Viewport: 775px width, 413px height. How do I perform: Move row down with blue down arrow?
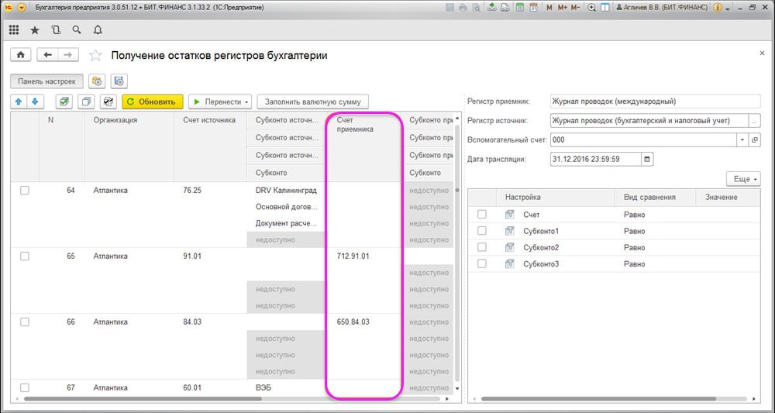point(35,102)
